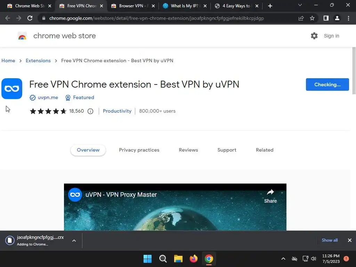Click the downloaded crx file icon
Image resolution: width=356 pixels, height=267 pixels.
[x=10, y=240]
